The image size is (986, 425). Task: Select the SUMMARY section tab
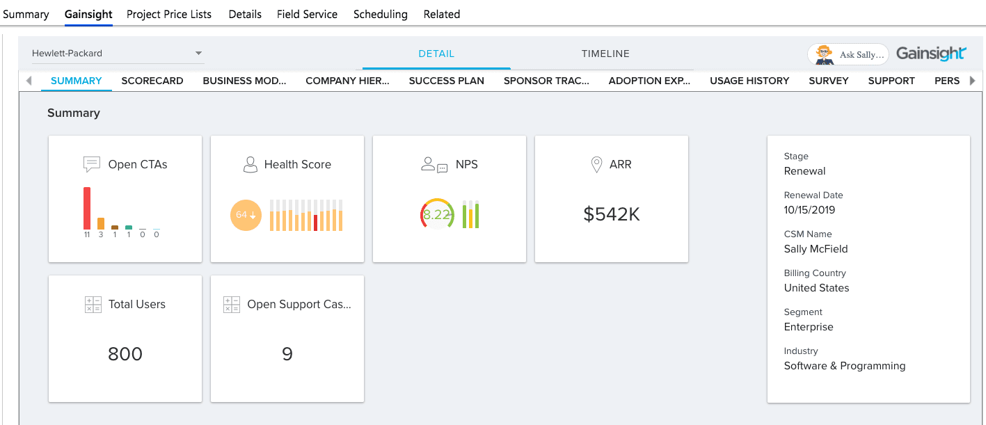77,81
